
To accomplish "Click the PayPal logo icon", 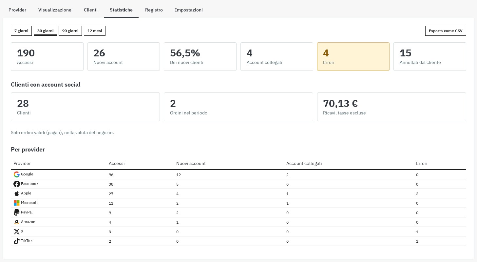I will tap(17, 212).
